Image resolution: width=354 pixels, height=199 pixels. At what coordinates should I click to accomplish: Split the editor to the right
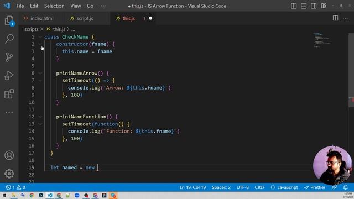click(335, 18)
